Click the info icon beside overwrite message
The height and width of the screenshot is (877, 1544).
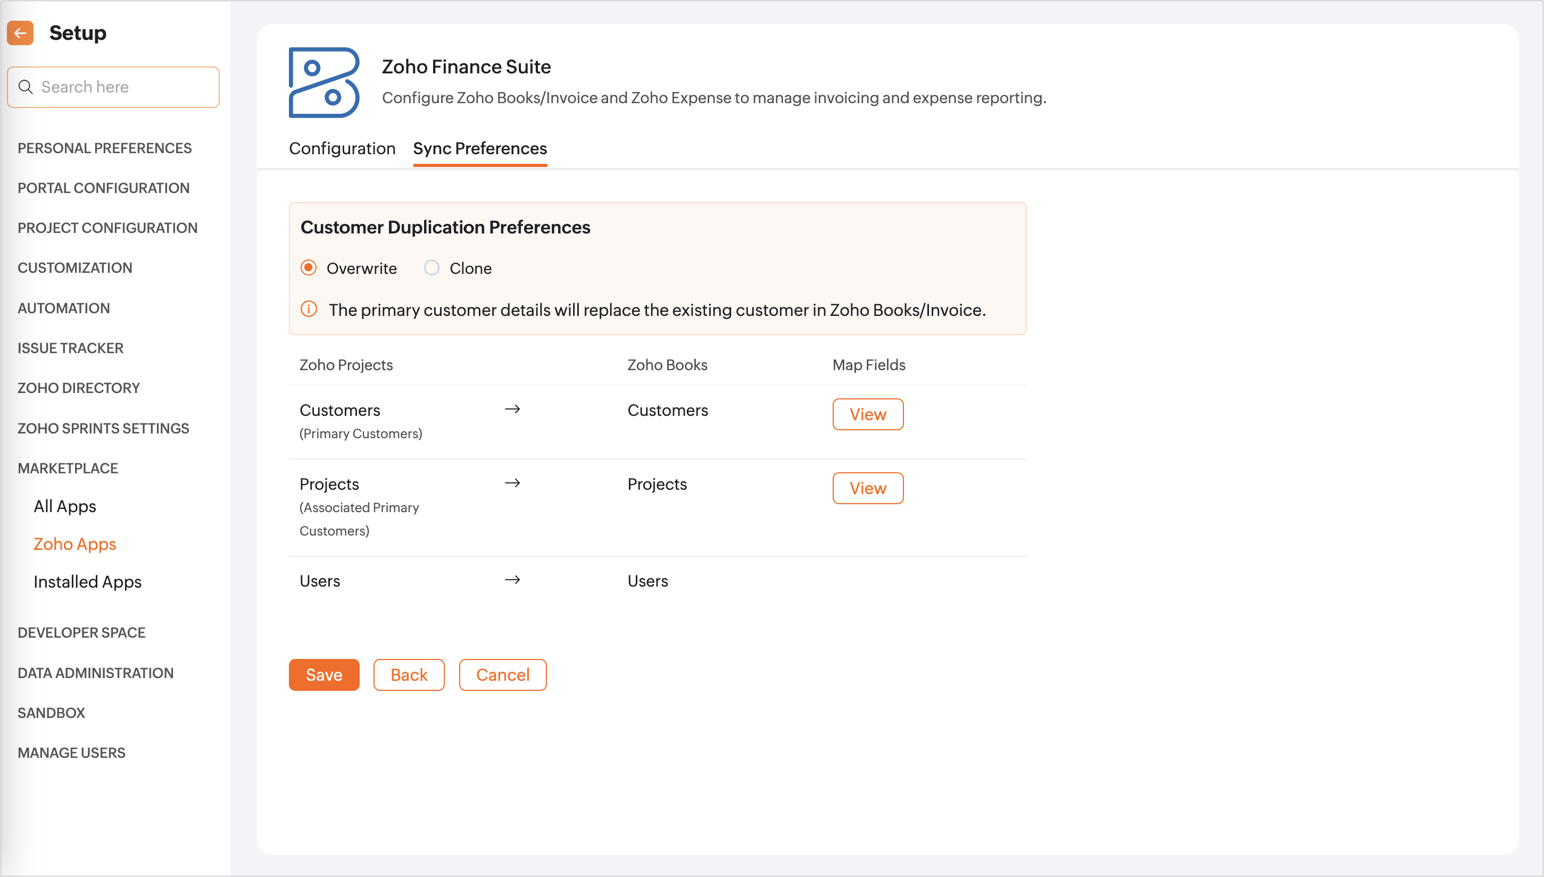pos(309,310)
